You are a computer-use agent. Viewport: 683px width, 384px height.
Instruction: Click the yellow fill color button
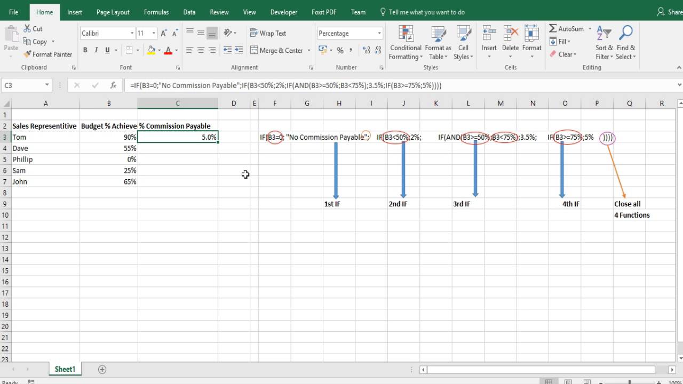tap(151, 50)
